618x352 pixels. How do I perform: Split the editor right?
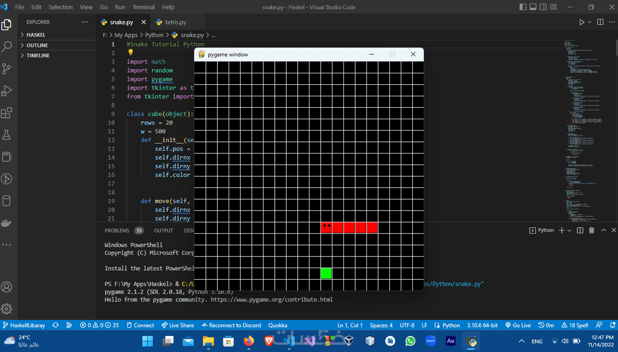600,22
